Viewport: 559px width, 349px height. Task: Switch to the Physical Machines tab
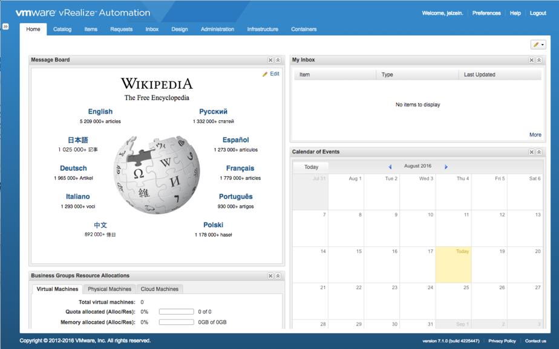tap(110, 289)
